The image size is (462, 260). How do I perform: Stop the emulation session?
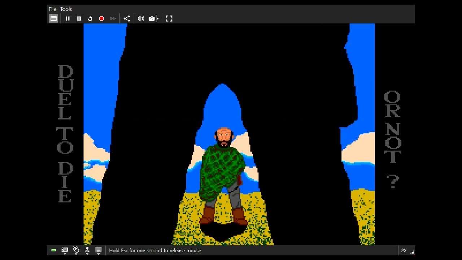pos(79,18)
